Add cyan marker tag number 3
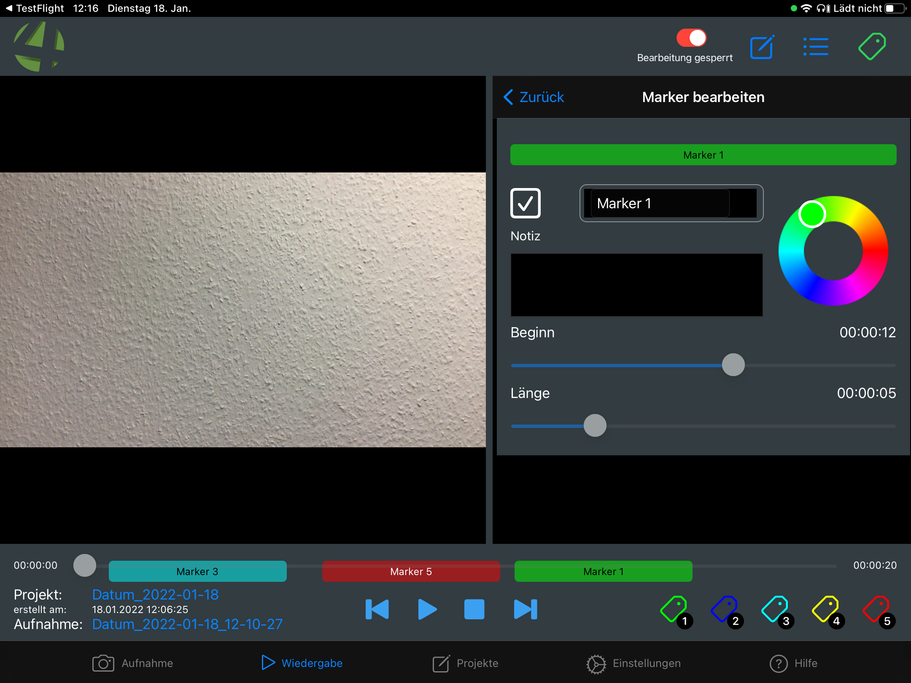911x683 pixels. point(776,610)
